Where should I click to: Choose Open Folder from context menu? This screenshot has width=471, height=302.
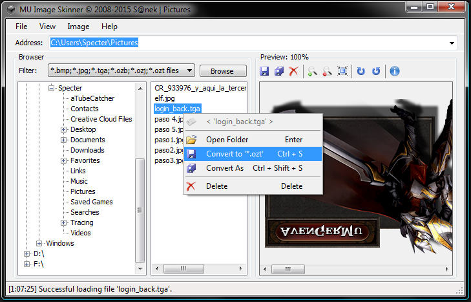[x=253, y=140]
